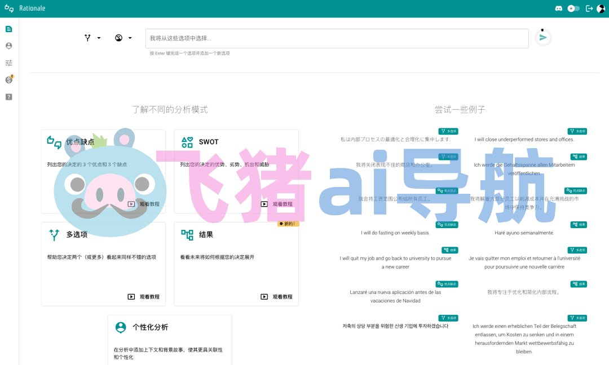Image resolution: width=609 pixels, height=365 pixels.
Task: Select the example 'I will do fasting on weekly basis.'
Action: (x=395, y=233)
